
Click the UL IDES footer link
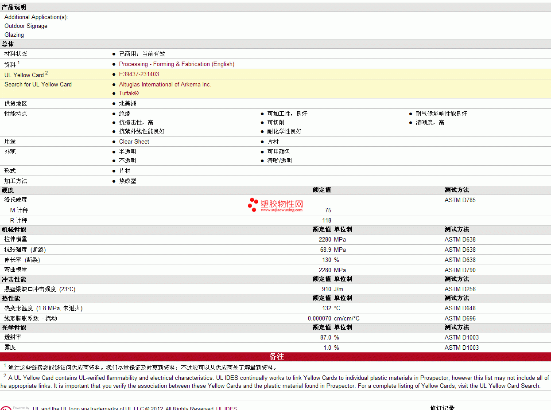[x=226, y=408]
